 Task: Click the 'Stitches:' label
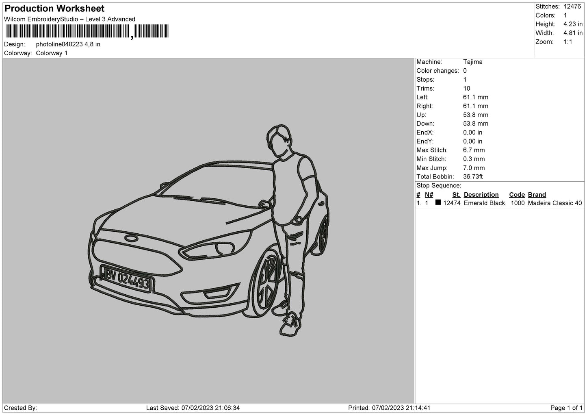548,7
